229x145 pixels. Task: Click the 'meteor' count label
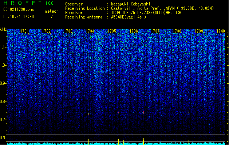click(x=52, y=11)
